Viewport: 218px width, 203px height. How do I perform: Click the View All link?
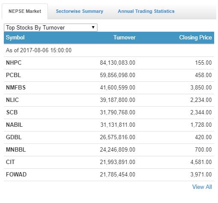click(202, 187)
